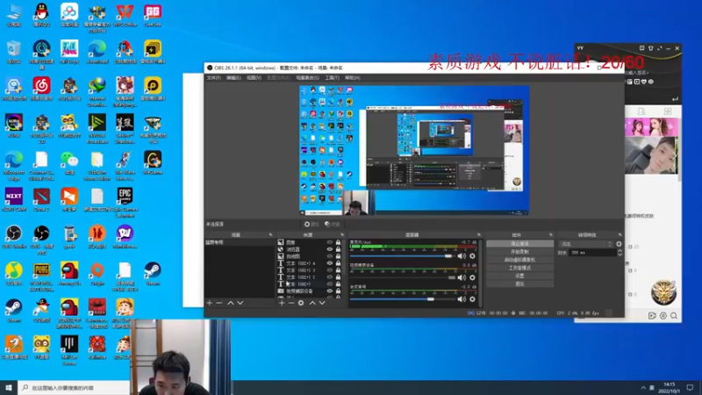The image size is (702, 395).
Task: Open source properties gear in sources toolbar
Action: point(301,303)
